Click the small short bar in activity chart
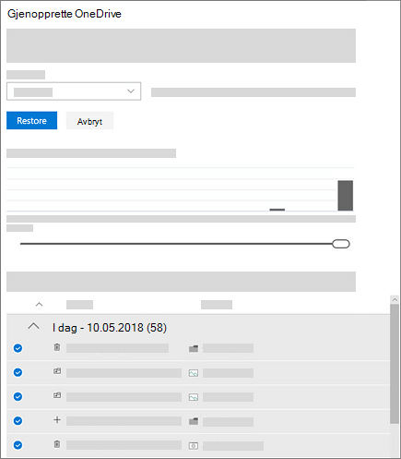Image resolution: width=401 pixels, height=459 pixels. coord(277,210)
